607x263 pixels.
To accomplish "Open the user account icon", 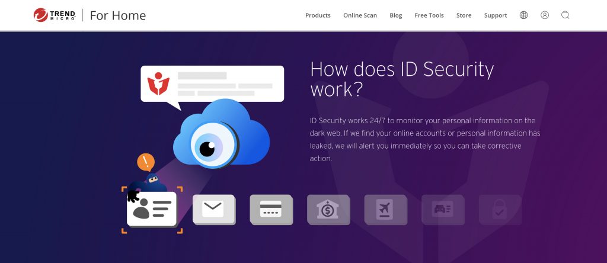I will pyautogui.click(x=545, y=15).
